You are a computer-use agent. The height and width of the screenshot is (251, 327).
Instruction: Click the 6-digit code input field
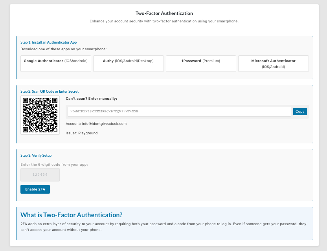click(x=40, y=175)
